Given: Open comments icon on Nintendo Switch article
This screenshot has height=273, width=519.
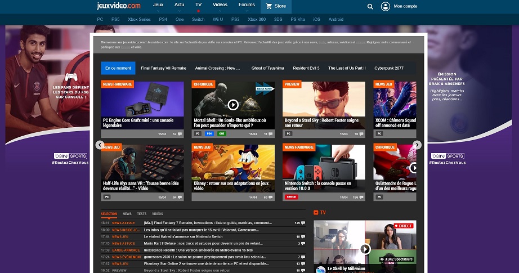Looking at the screenshot, I should (x=361, y=197).
